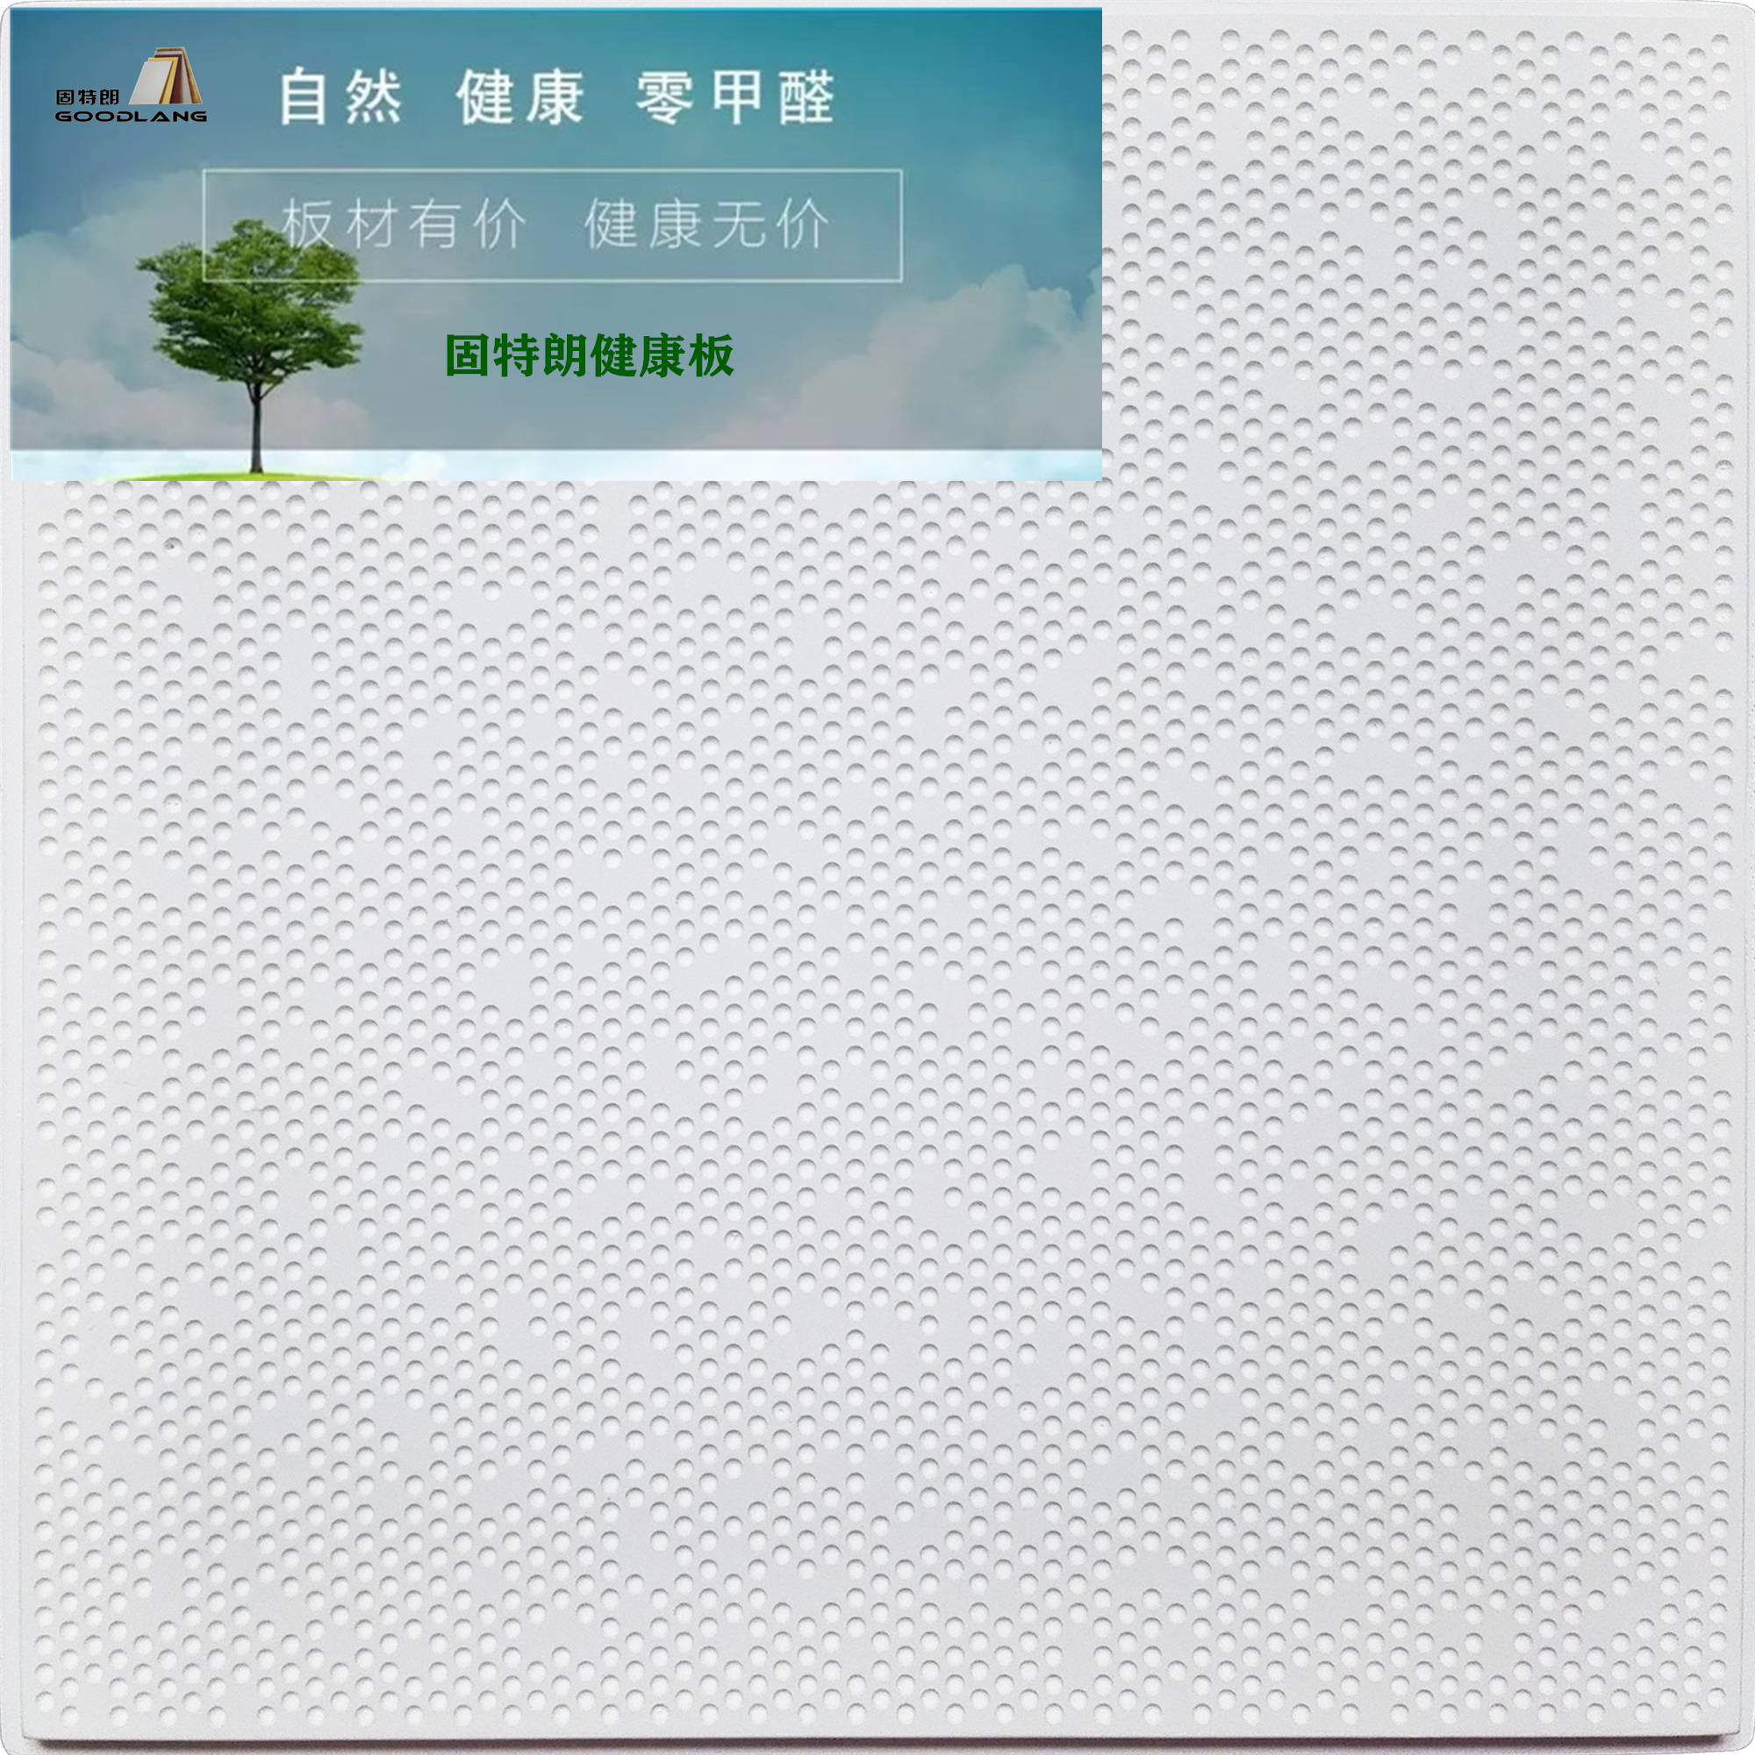The height and width of the screenshot is (1755, 1755).
Task: Click the tree trunk
Action: 257,425
